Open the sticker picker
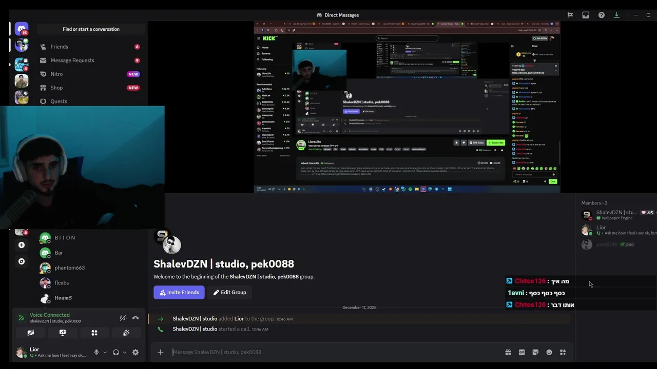The image size is (657, 369). pyautogui.click(x=535, y=352)
